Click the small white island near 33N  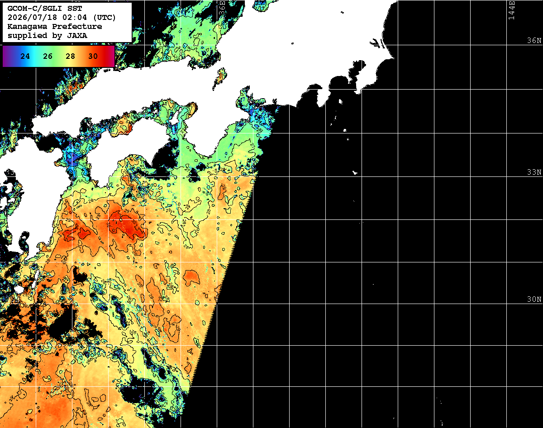[x=355, y=172]
